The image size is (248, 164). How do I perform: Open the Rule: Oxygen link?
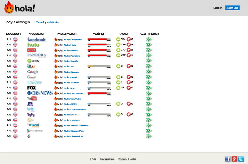click(72, 120)
